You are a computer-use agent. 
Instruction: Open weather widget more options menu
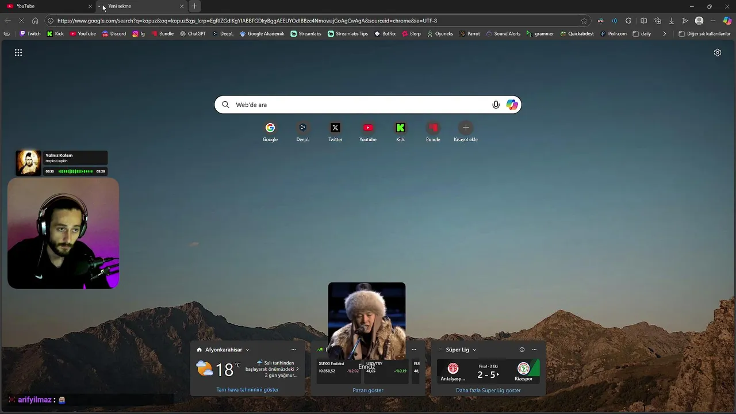coord(293,350)
